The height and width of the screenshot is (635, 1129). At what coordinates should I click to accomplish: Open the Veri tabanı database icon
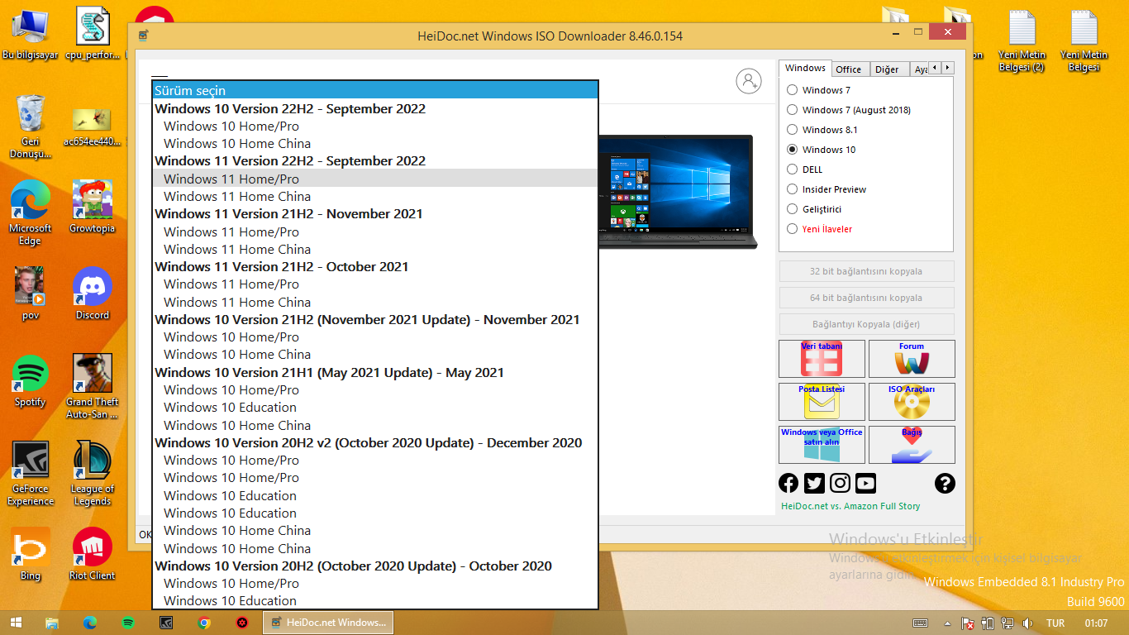tap(822, 360)
